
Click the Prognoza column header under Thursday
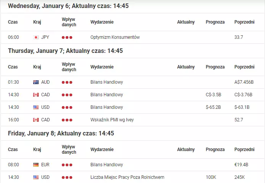(215, 67)
